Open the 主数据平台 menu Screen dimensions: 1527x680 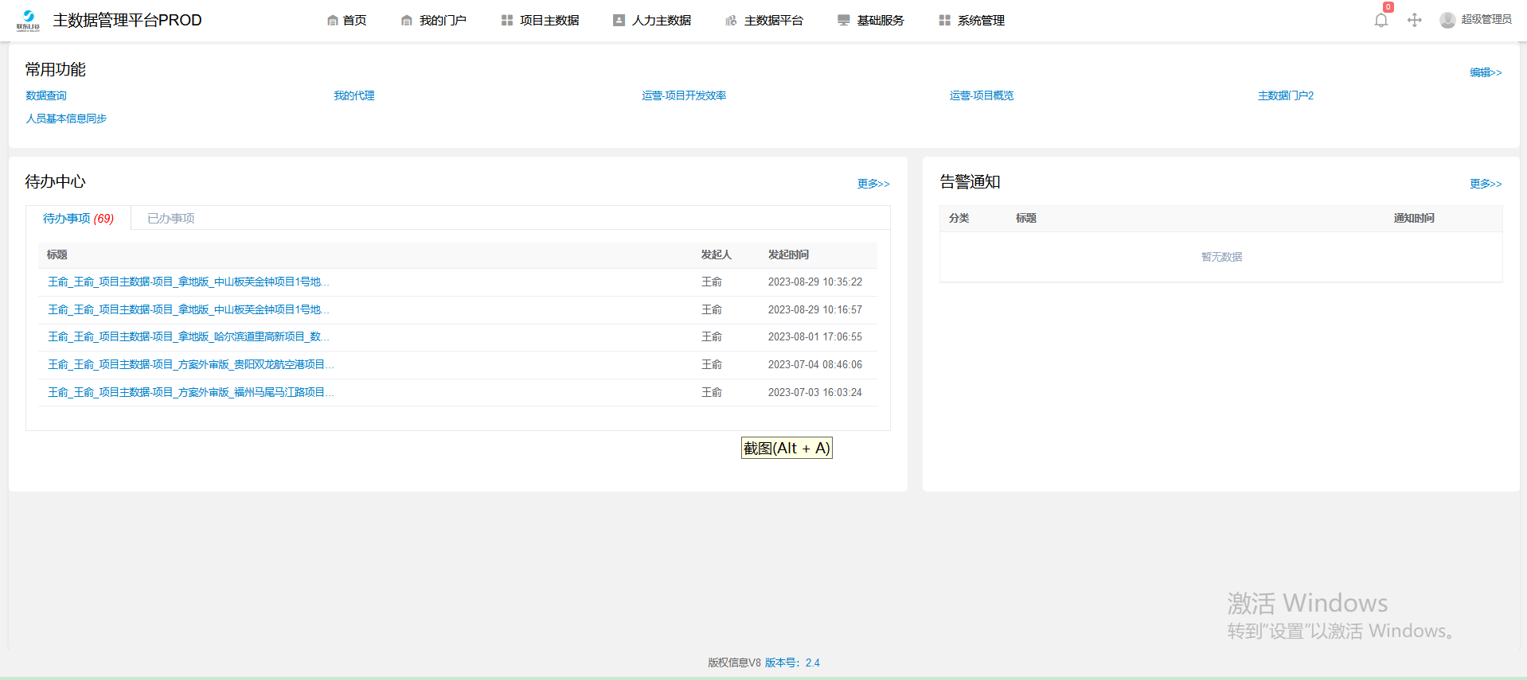coord(774,21)
